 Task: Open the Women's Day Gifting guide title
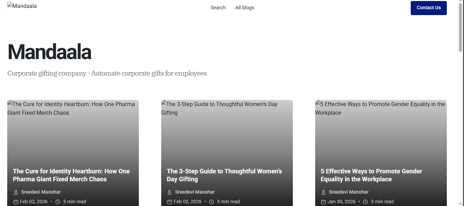pos(224,175)
